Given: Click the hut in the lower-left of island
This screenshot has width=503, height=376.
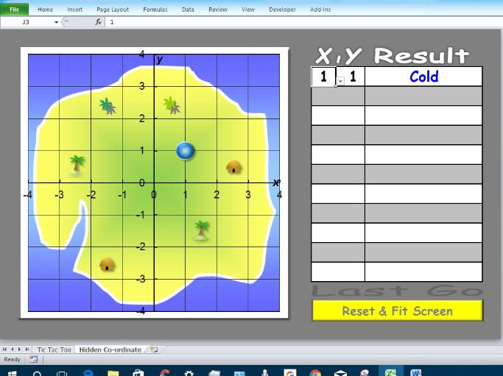Looking at the screenshot, I should click(107, 264).
